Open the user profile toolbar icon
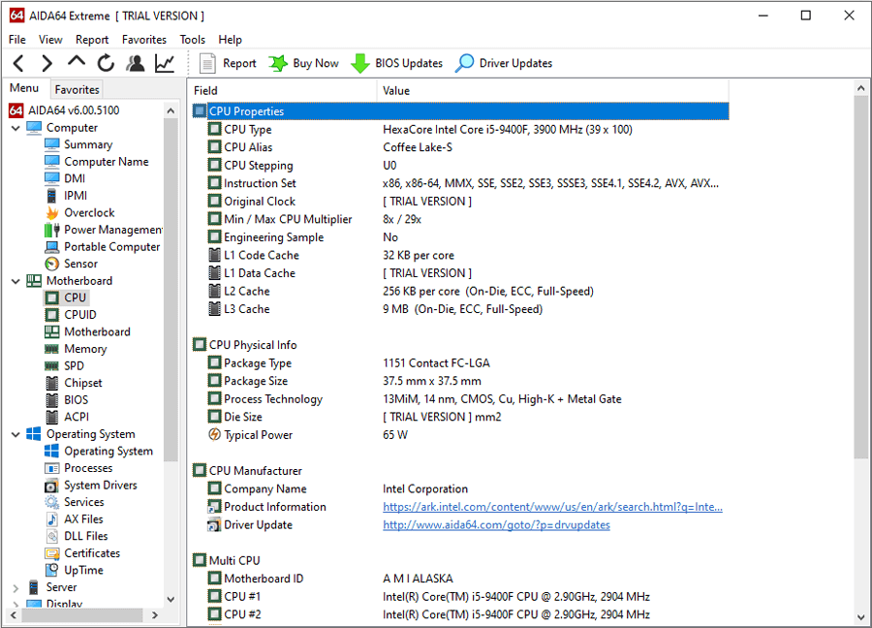 (135, 63)
